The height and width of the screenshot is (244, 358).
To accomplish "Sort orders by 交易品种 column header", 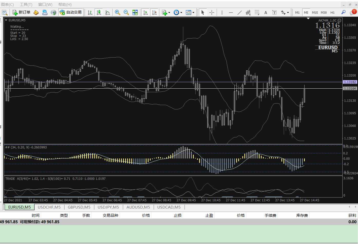I will coord(111,215).
